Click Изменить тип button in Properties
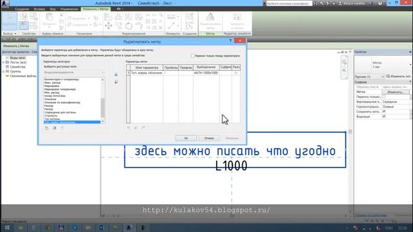This screenshot has height=232, width=413. pos(398,76)
